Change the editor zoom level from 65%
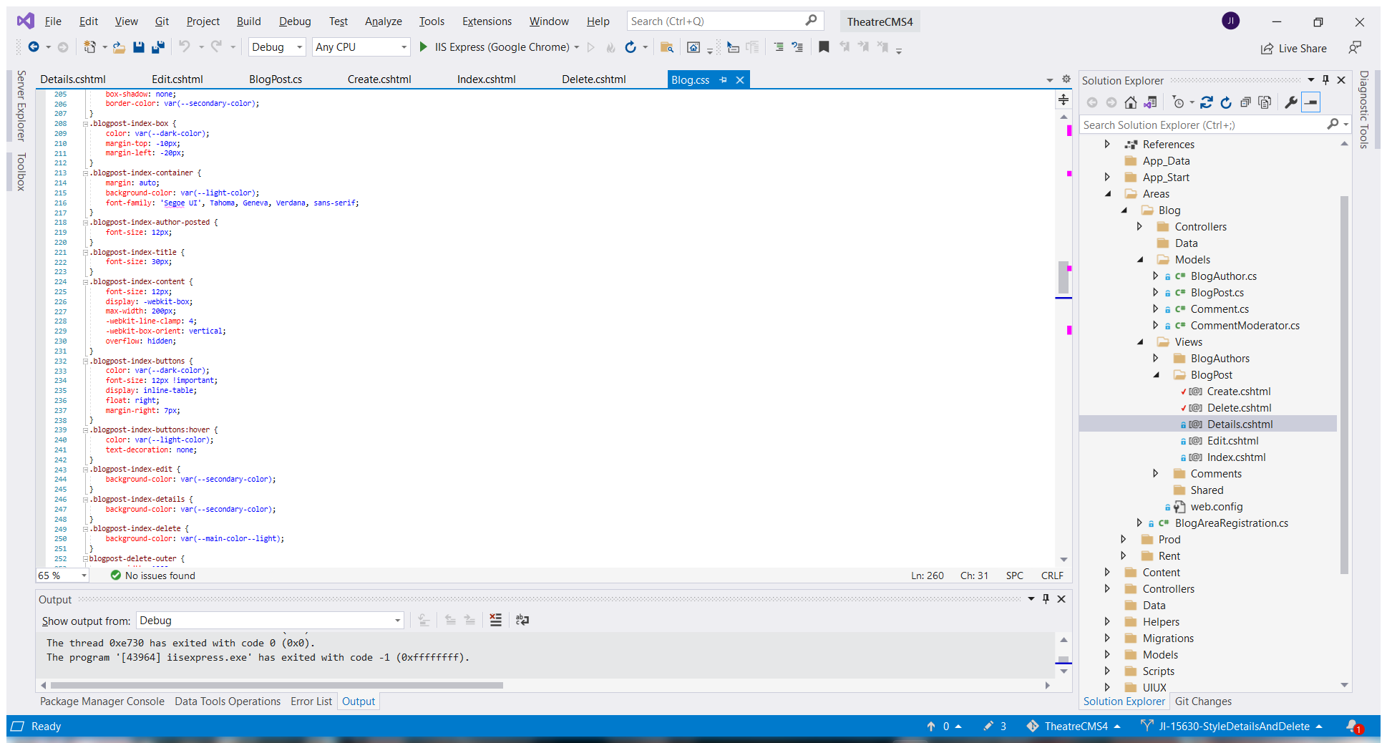The height and width of the screenshot is (743, 1387). (x=62, y=575)
